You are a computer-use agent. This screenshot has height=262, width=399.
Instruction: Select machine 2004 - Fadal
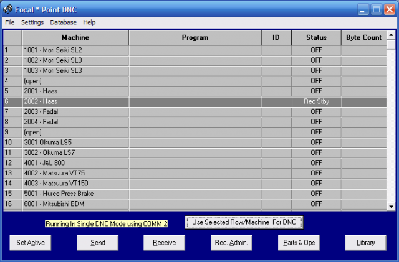pos(75,122)
